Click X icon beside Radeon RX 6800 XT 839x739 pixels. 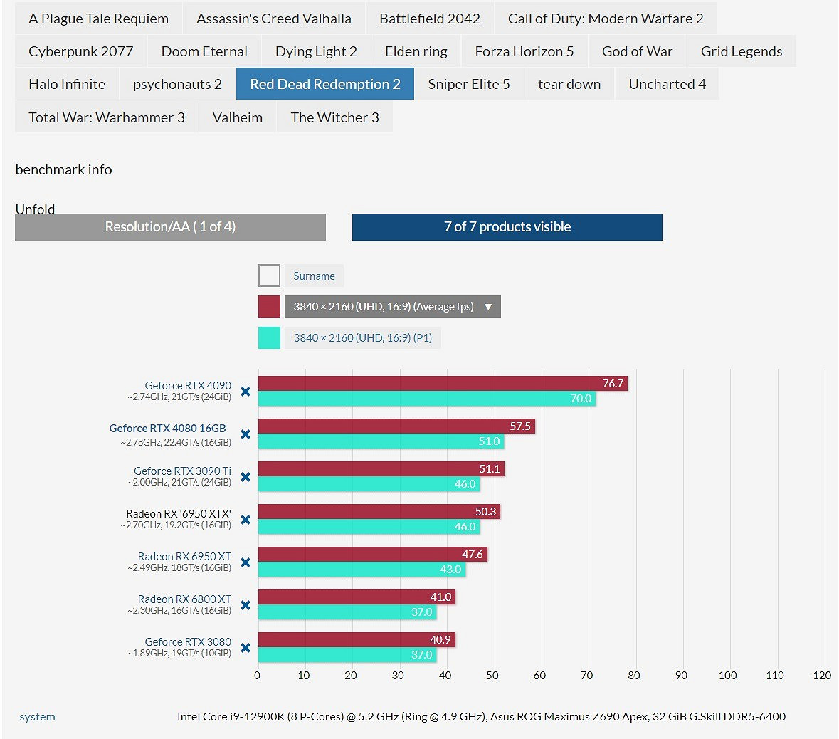246,605
